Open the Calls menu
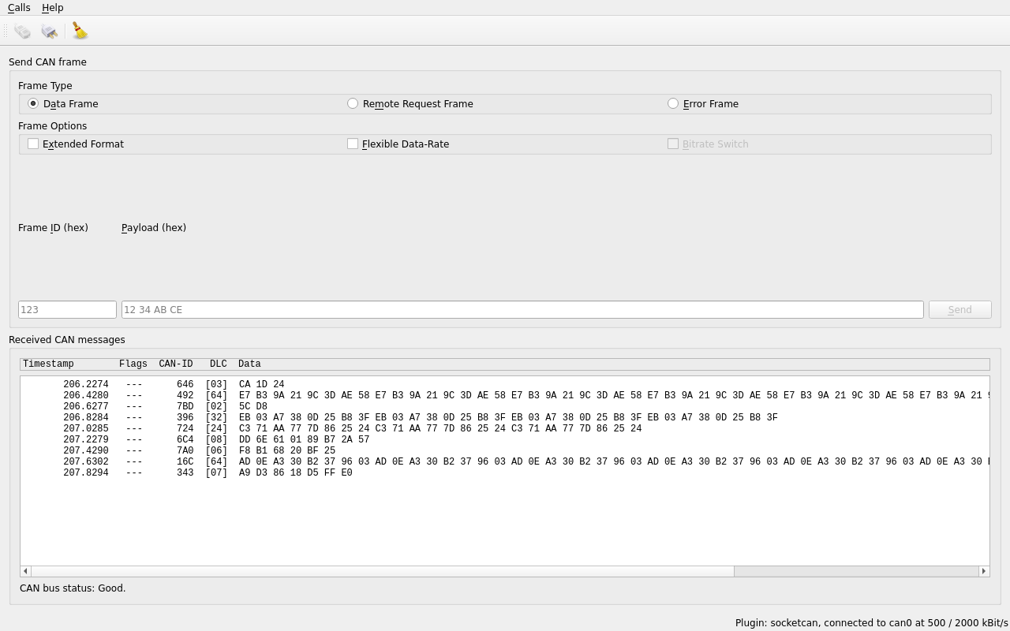The width and height of the screenshot is (1010, 631). click(19, 8)
